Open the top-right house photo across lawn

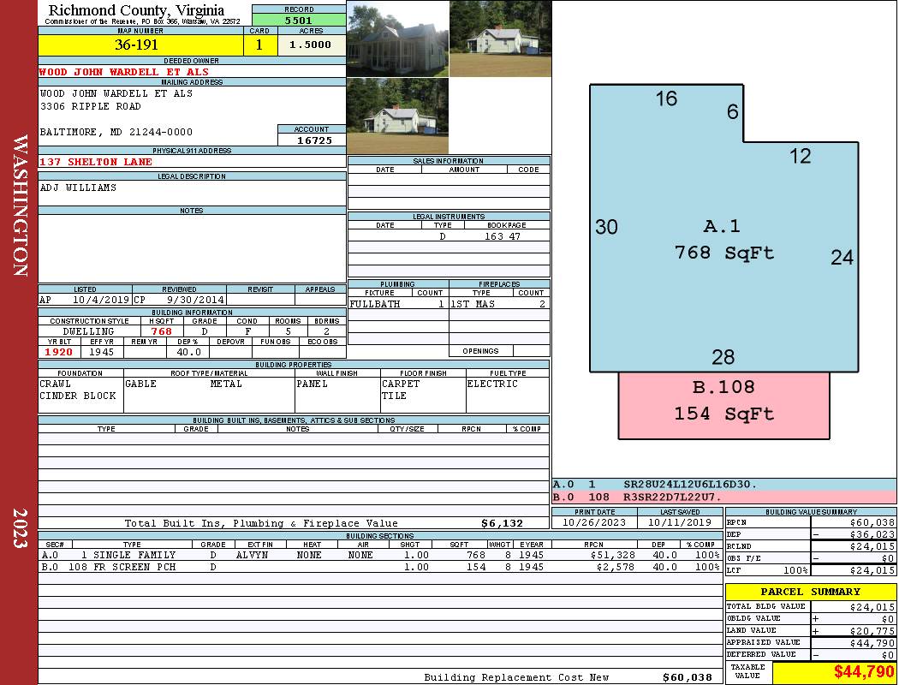click(x=501, y=39)
